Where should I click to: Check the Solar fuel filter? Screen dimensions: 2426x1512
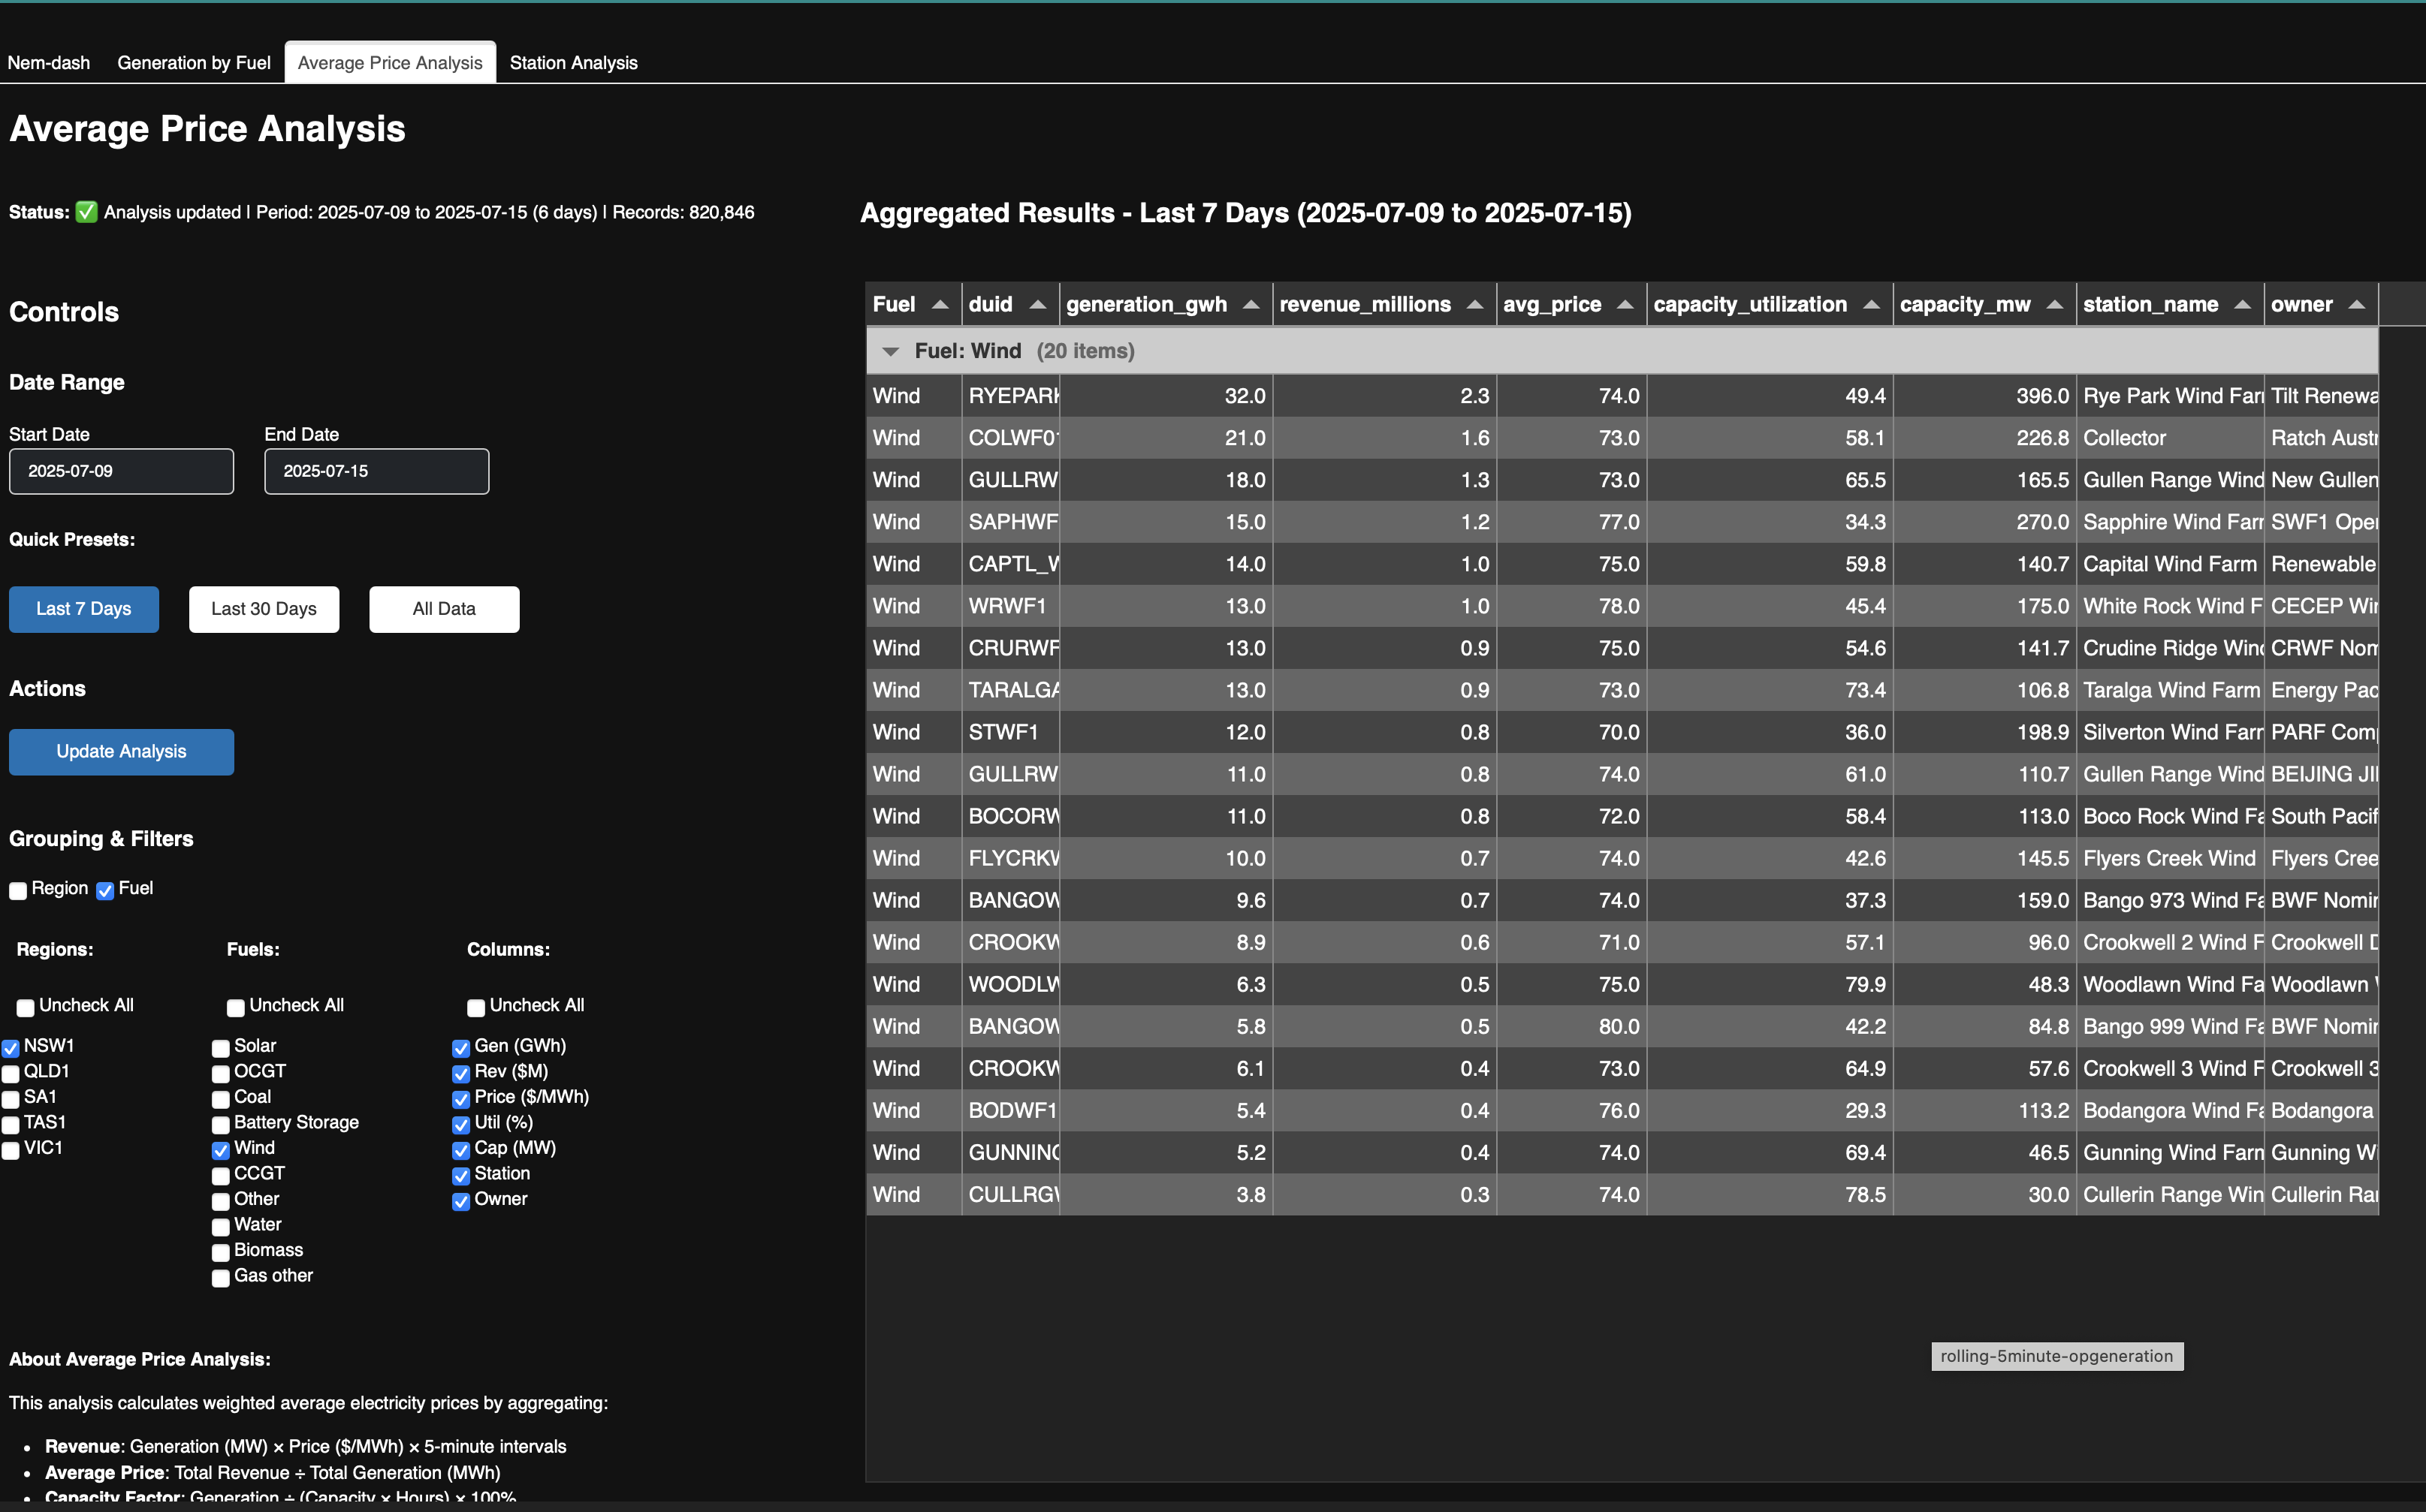click(221, 1048)
